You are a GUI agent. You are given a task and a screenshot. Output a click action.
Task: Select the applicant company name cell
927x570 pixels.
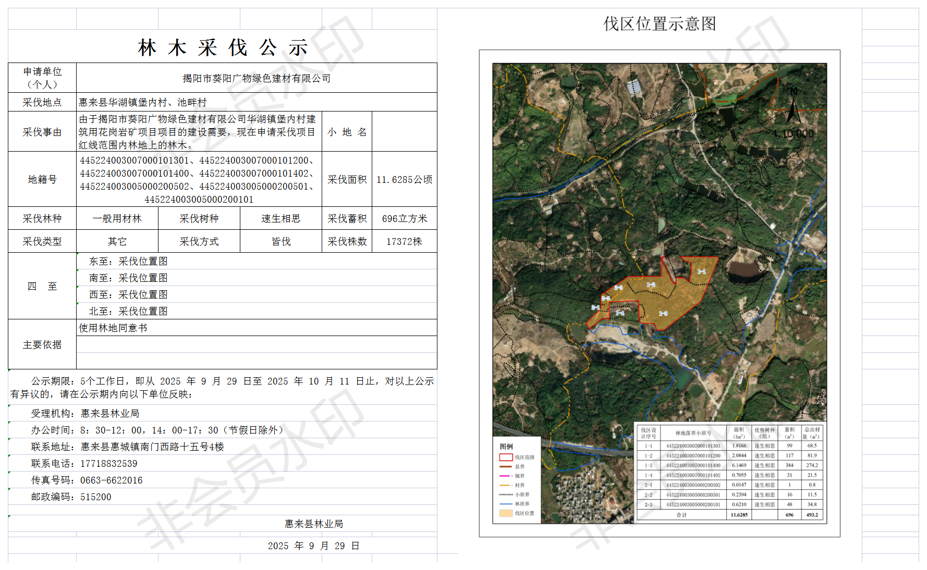coord(257,78)
